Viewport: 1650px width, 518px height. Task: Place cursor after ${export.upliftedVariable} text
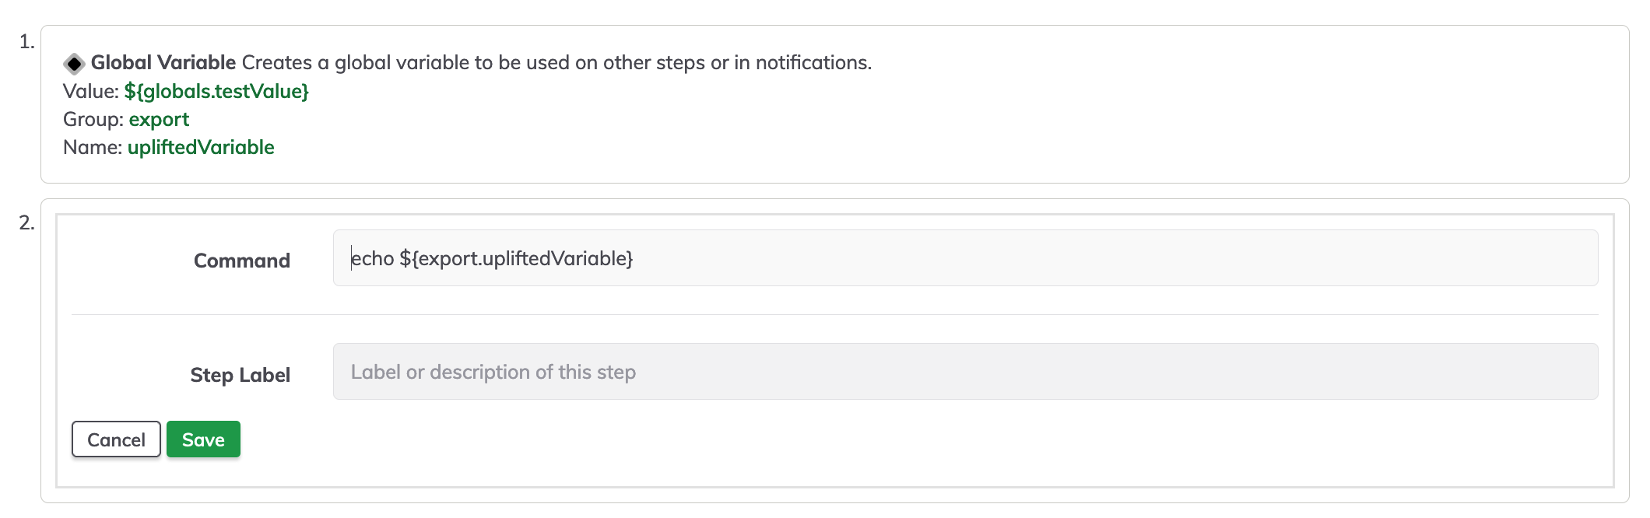tap(635, 258)
